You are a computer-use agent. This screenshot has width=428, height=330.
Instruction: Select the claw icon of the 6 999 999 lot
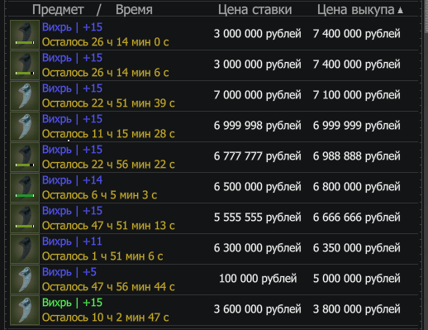click(25, 127)
